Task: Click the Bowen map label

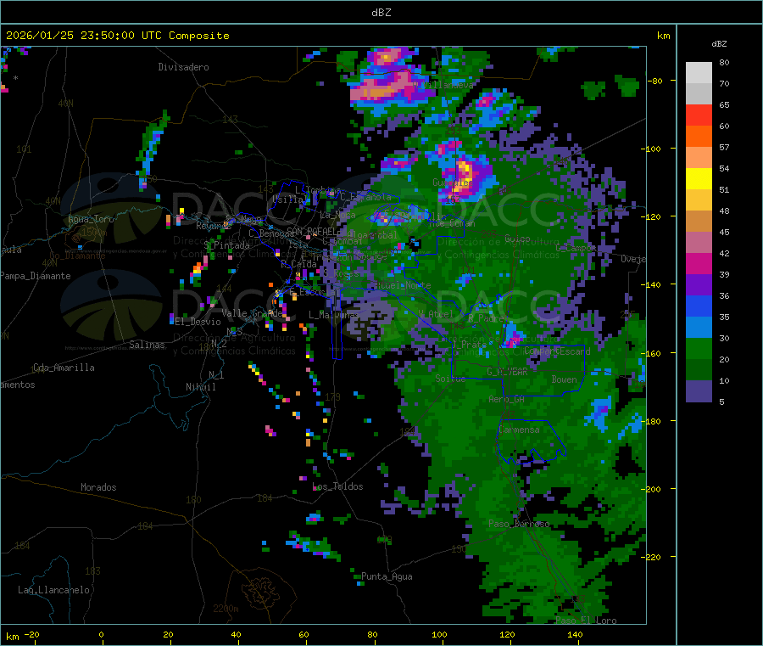Action: pos(565,379)
